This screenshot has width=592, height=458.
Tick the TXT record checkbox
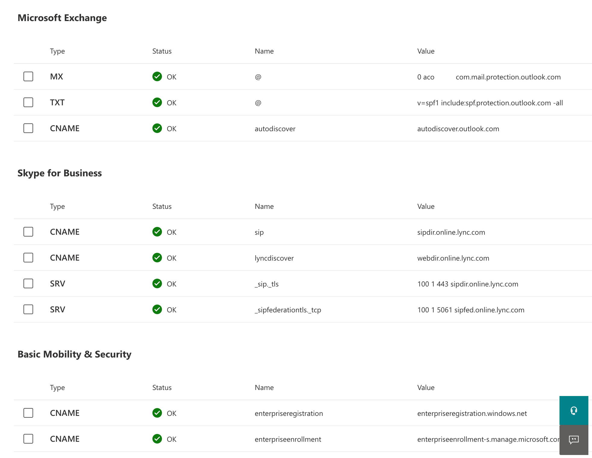click(x=28, y=102)
